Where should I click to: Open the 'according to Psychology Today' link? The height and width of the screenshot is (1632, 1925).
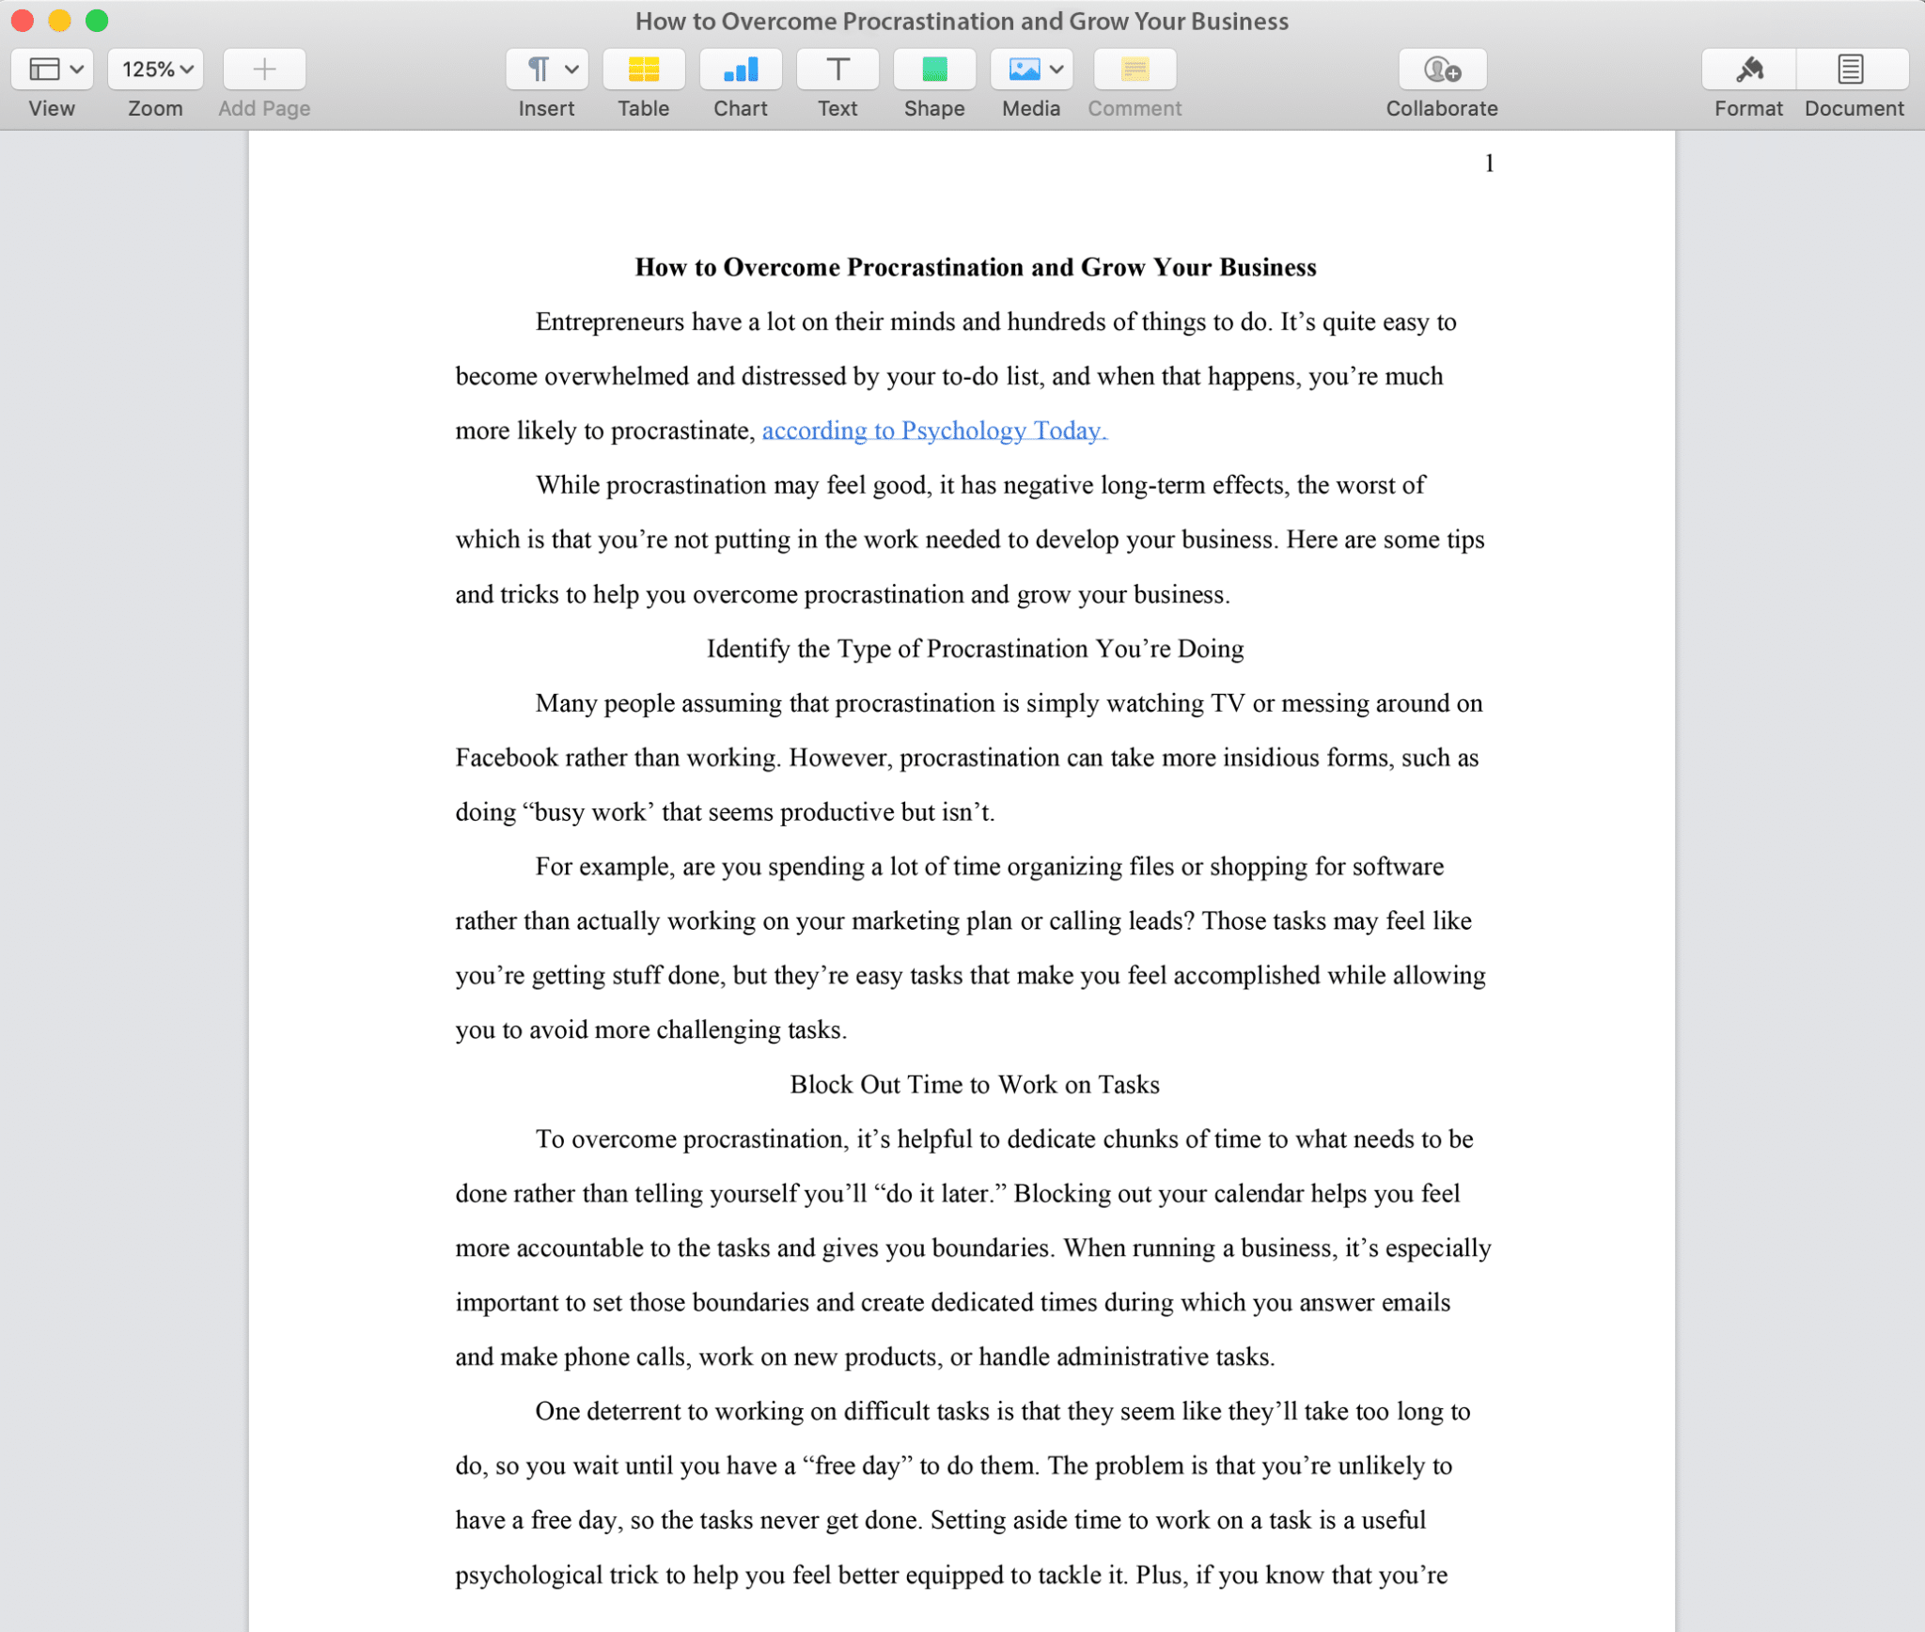click(933, 431)
